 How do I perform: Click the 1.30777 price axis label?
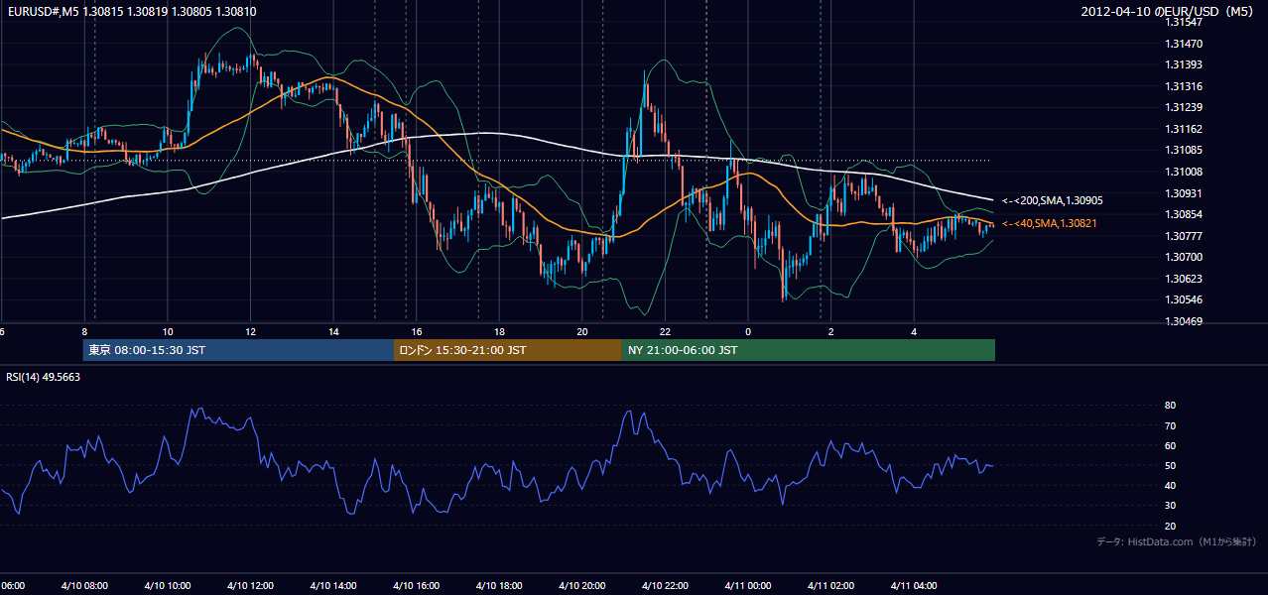pyautogui.click(x=1183, y=236)
